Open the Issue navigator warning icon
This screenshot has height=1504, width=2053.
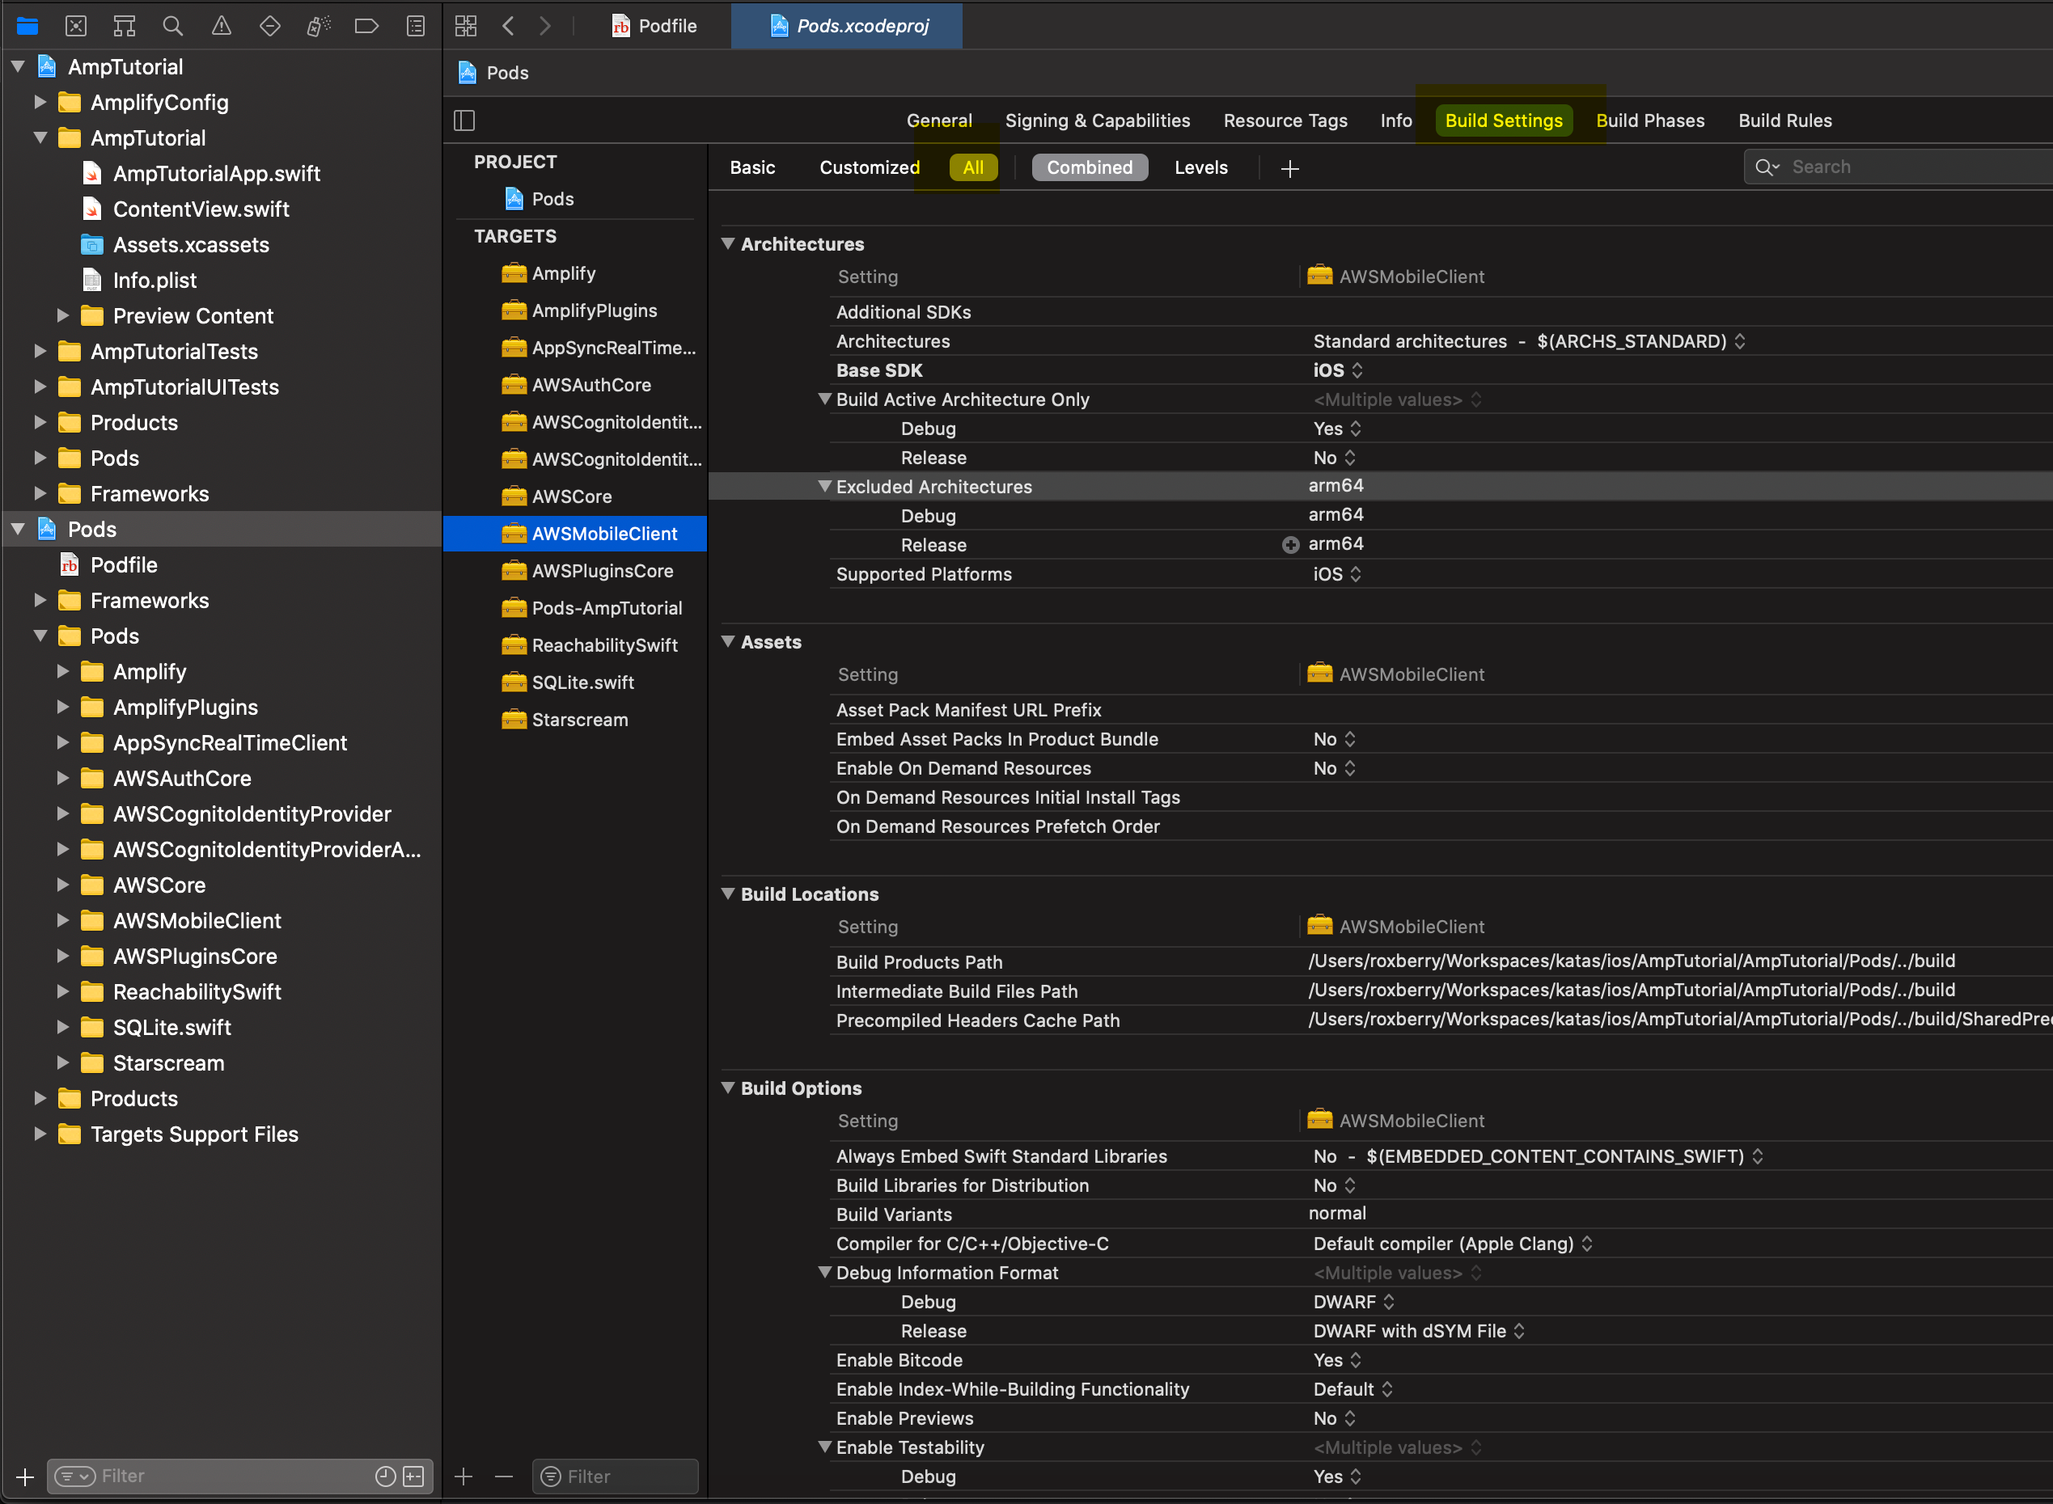[x=222, y=27]
